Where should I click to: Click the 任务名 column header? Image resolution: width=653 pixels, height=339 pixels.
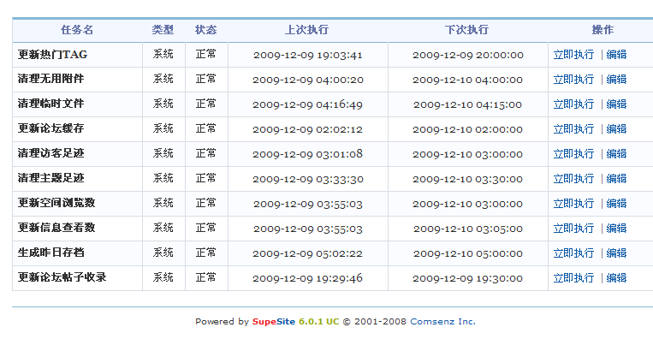77,30
